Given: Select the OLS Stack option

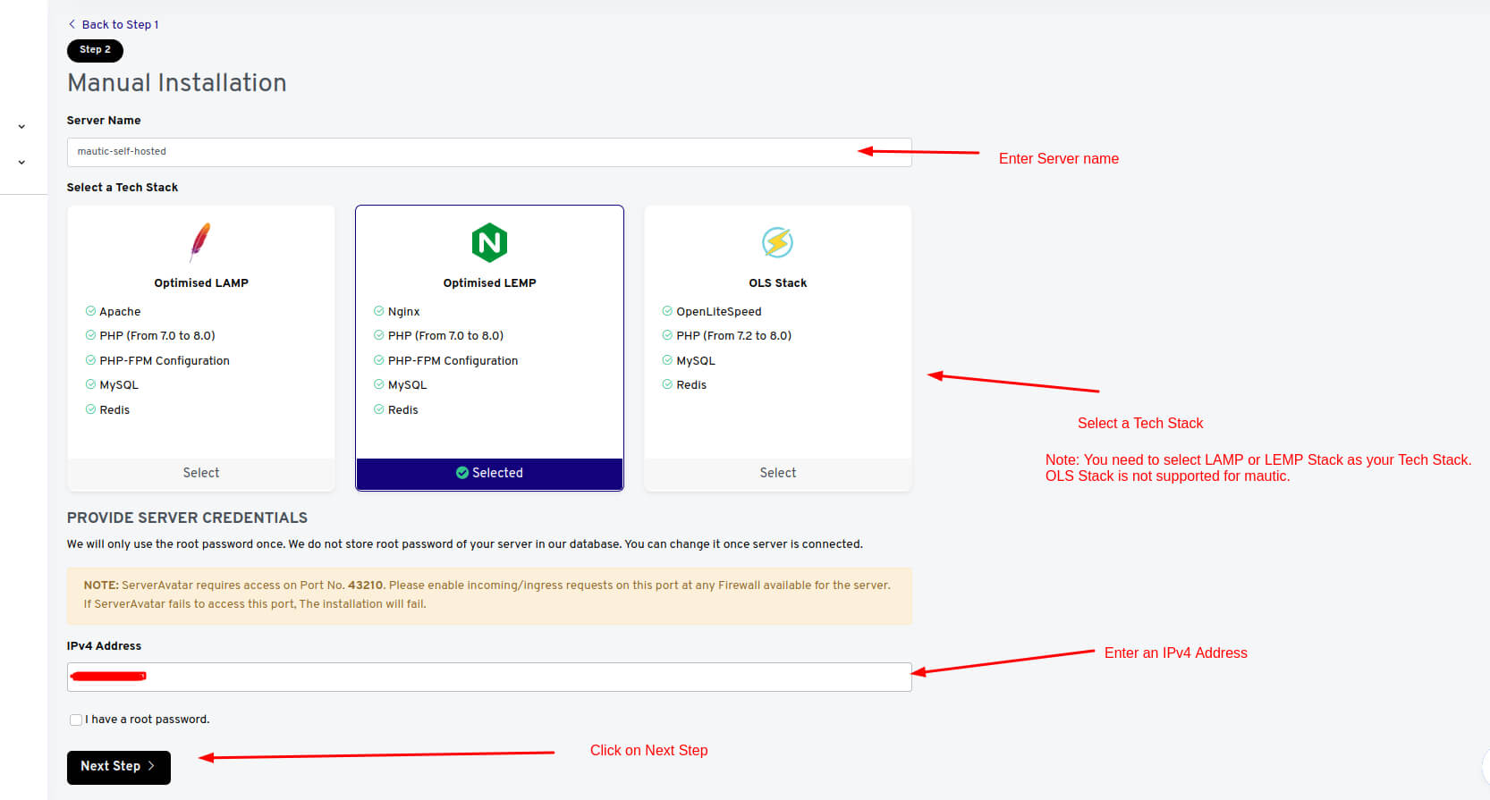Looking at the screenshot, I should [778, 473].
